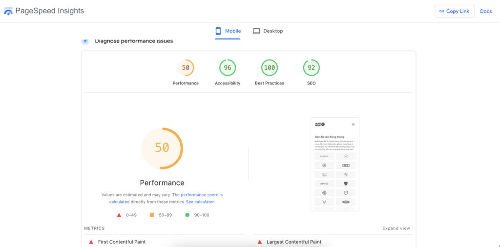The height and width of the screenshot is (247, 500).
Task: Click the large Performance heading text
Action: [162, 183]
